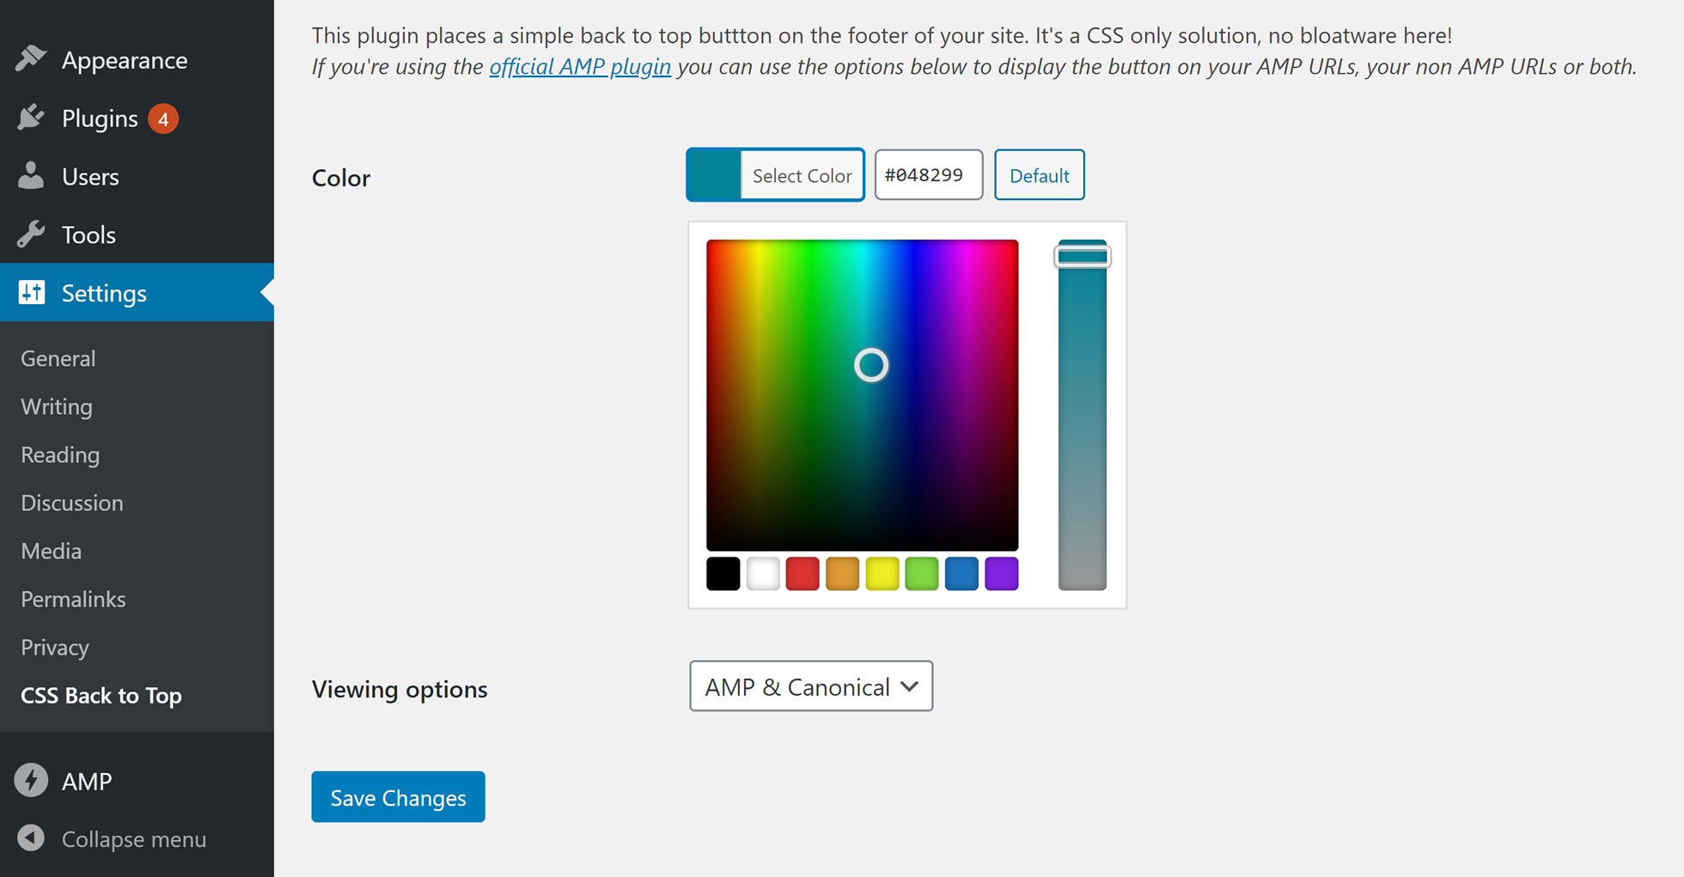Click the Settings sliders icon
1684x877 pixels.
coord(32,293)
